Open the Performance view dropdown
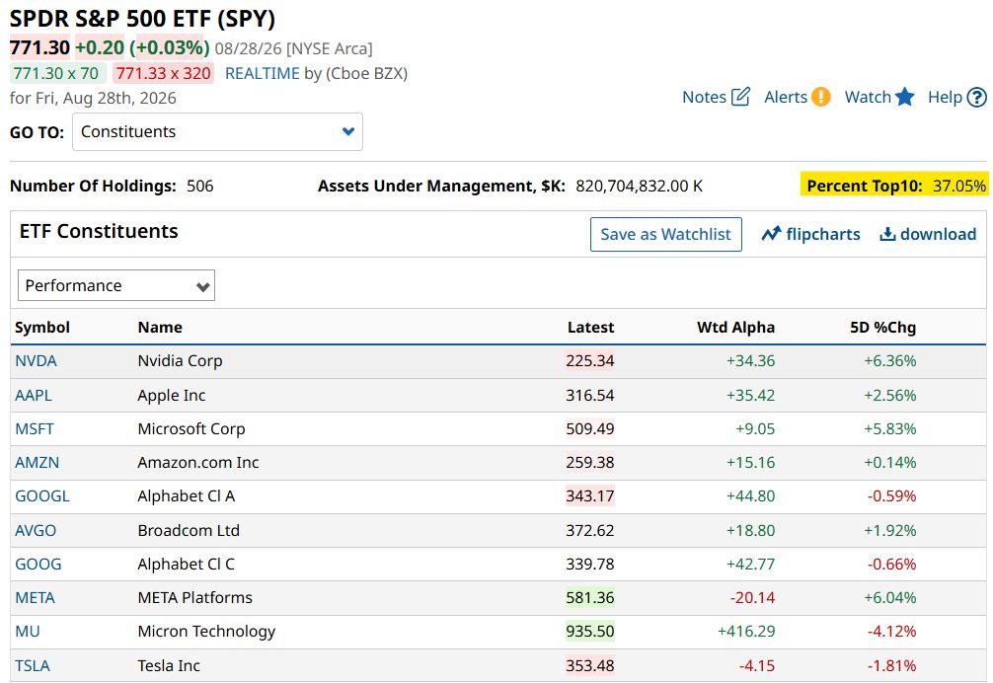Viewport: 993px width, 683px height. (x=116, y=285)
